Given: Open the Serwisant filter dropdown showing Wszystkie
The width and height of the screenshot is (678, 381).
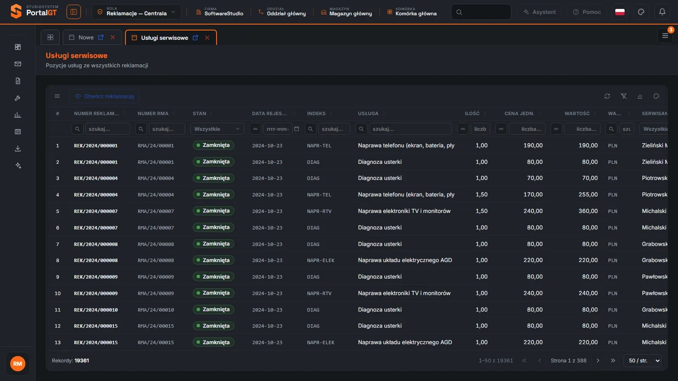Looking at the screenshot, I should point(654,129).
